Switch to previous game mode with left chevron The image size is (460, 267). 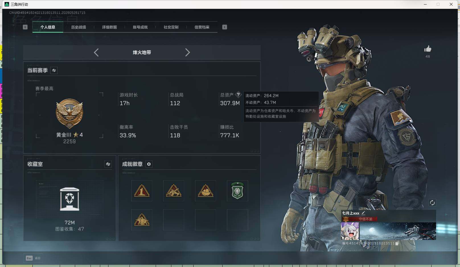pos(96,52)
